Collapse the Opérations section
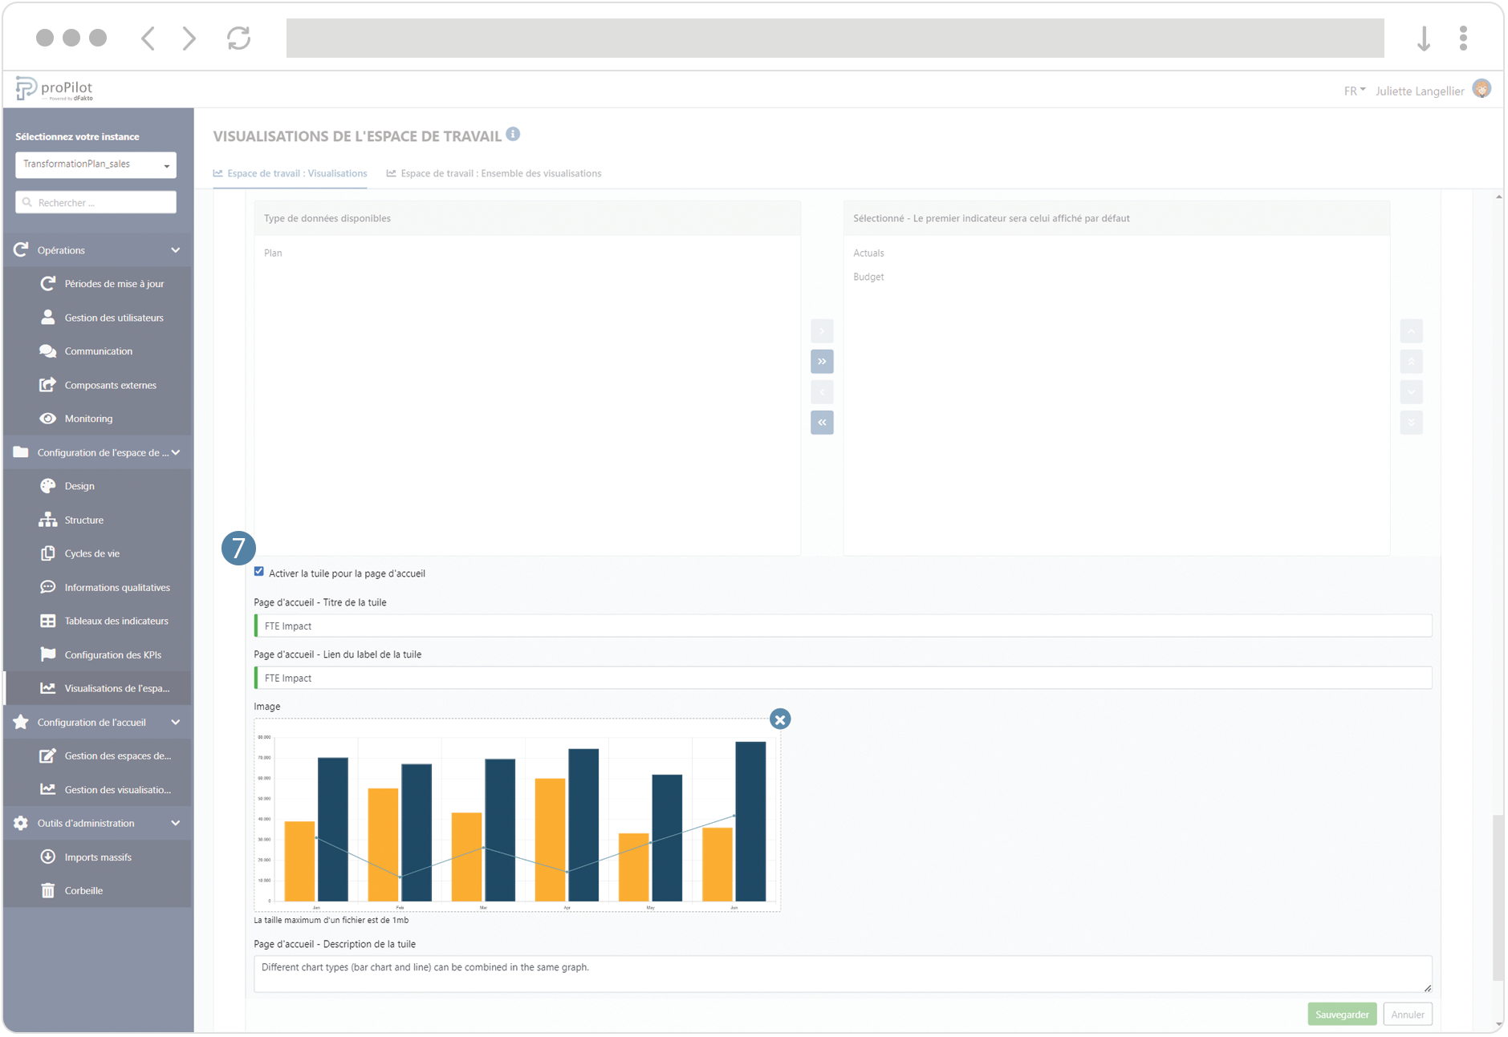The image size is (1508, 1037). (175, 249)
